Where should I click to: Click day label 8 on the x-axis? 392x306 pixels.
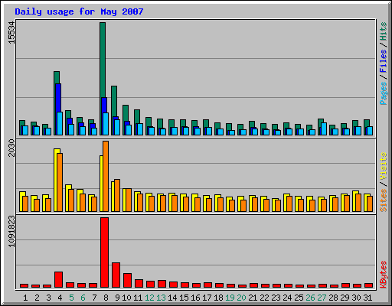(x=106, y=298)
